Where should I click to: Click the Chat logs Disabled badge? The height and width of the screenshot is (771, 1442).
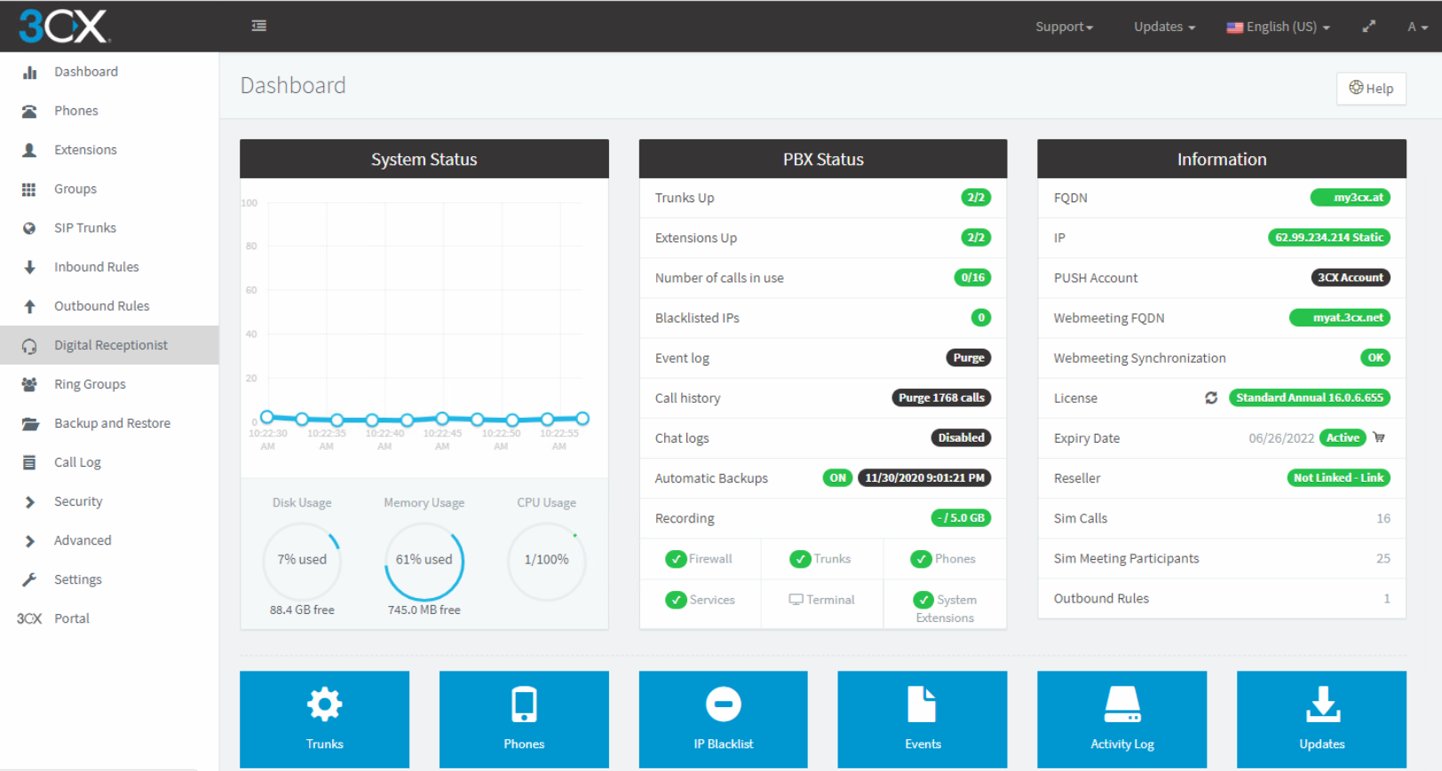pos(961,437)
